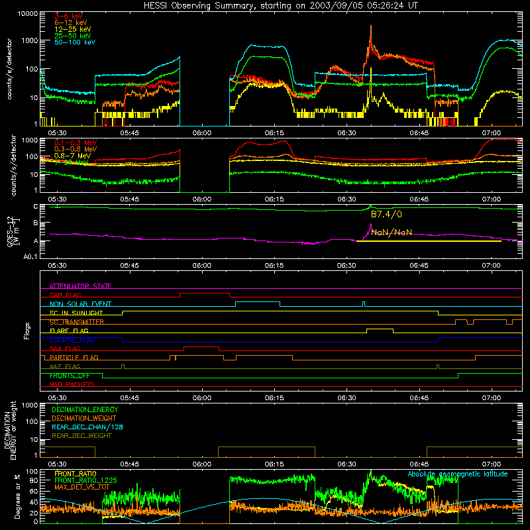Select the FLARE_FLAG label
530x530 pixels.
[69, 331]
